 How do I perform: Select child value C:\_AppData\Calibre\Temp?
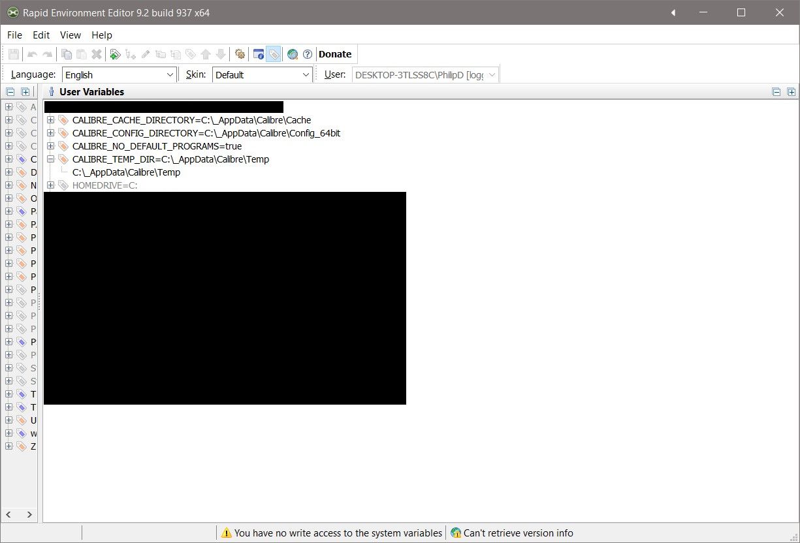(x=126, y=172)
